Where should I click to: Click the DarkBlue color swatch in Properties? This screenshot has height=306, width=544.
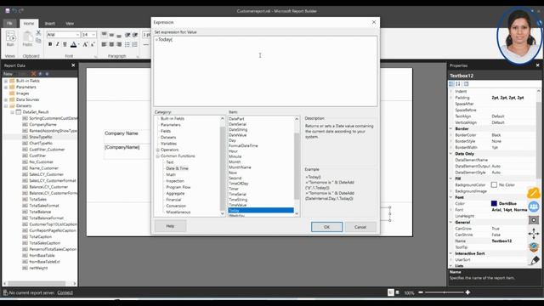pos(494,204)
